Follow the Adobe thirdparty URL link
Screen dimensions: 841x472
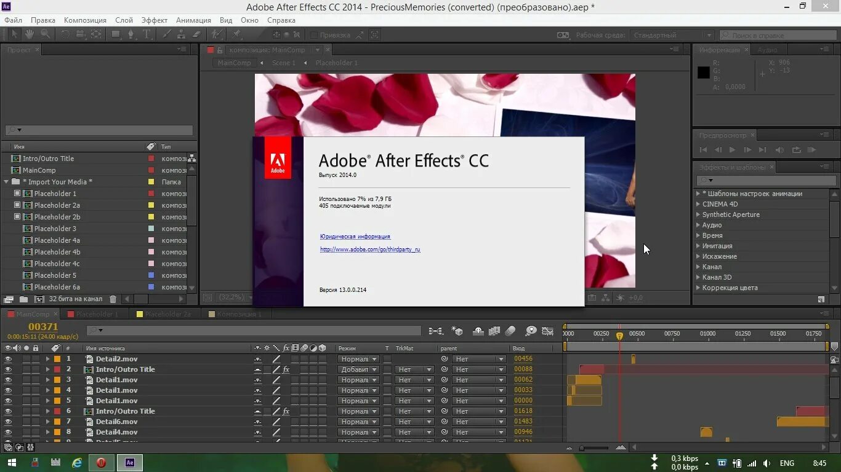click(370, 250)
